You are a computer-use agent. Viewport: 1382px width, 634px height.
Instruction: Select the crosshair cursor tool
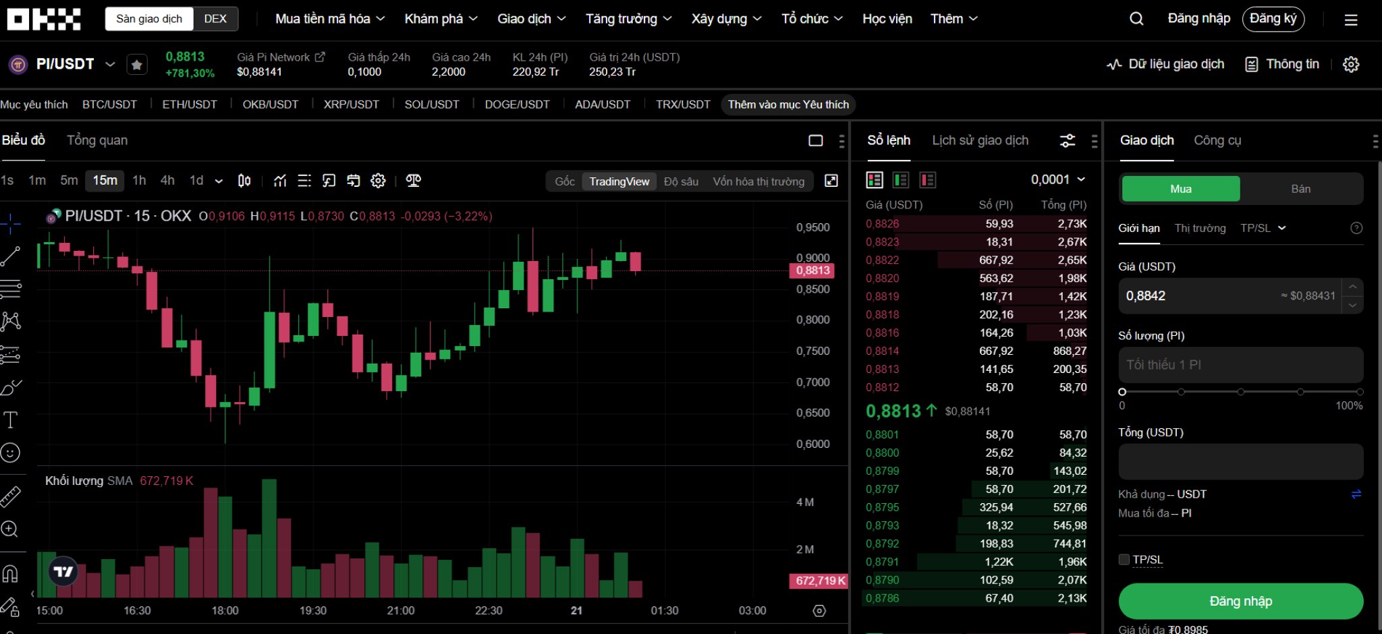[x=10, y=223]
